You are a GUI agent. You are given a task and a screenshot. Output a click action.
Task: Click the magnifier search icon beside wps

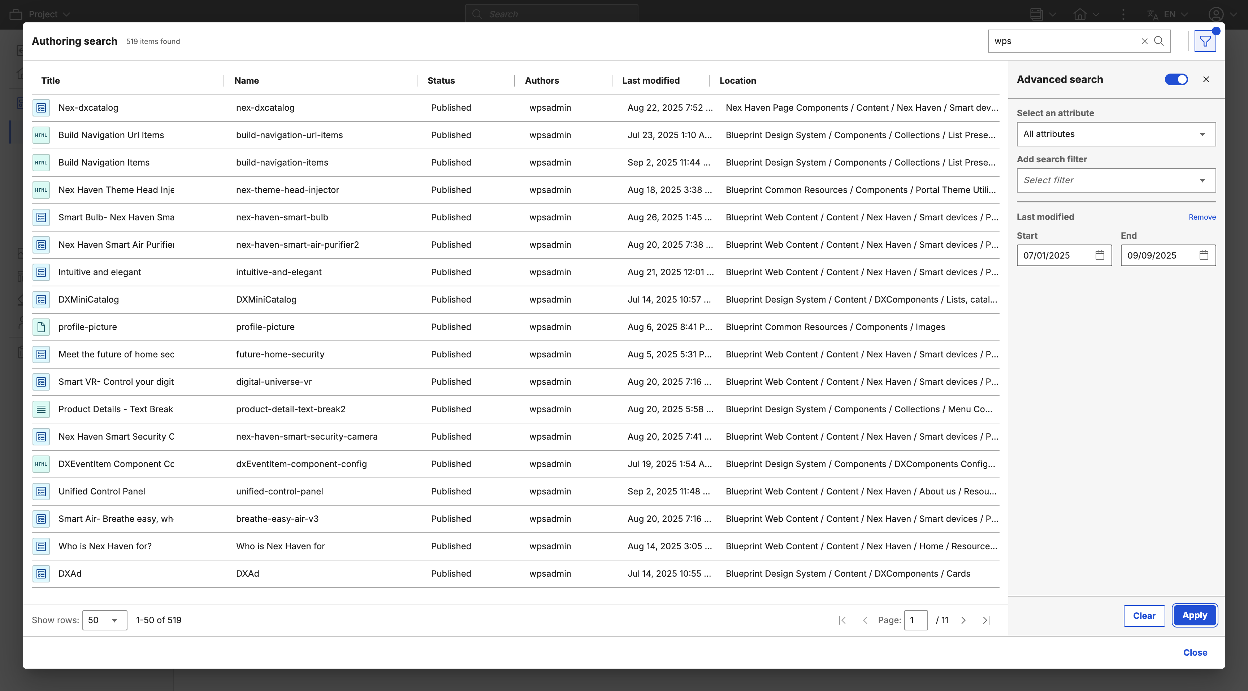(1159, 41)
